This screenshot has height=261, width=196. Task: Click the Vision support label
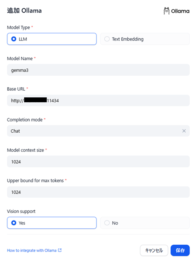[21, 212]
